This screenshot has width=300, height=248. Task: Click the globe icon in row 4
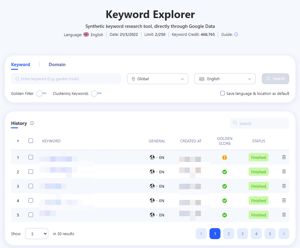tap(152, 200)
